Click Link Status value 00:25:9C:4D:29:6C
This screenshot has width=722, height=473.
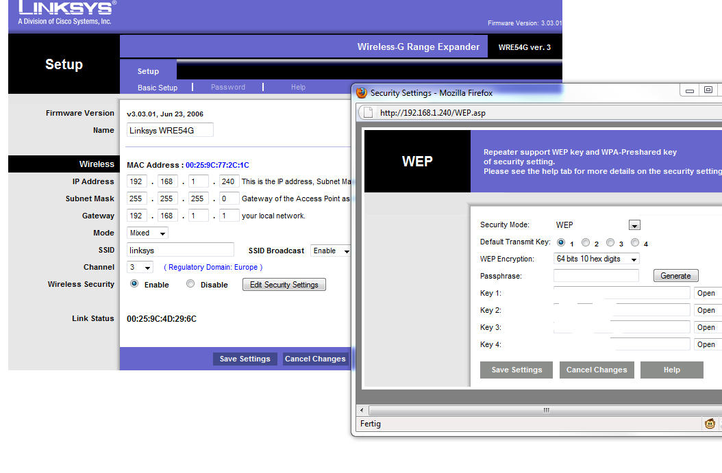point(162,319)
